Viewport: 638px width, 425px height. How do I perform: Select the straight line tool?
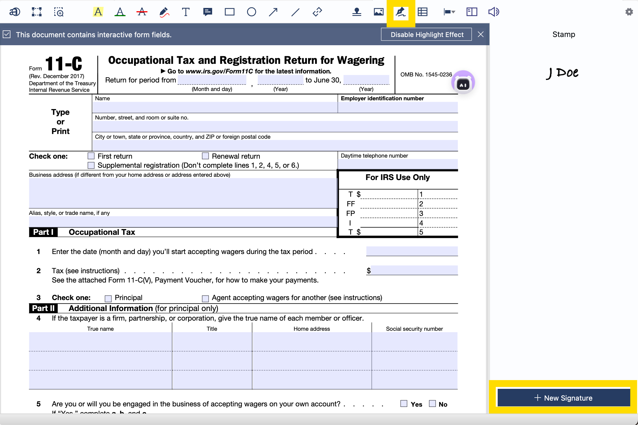295,12
